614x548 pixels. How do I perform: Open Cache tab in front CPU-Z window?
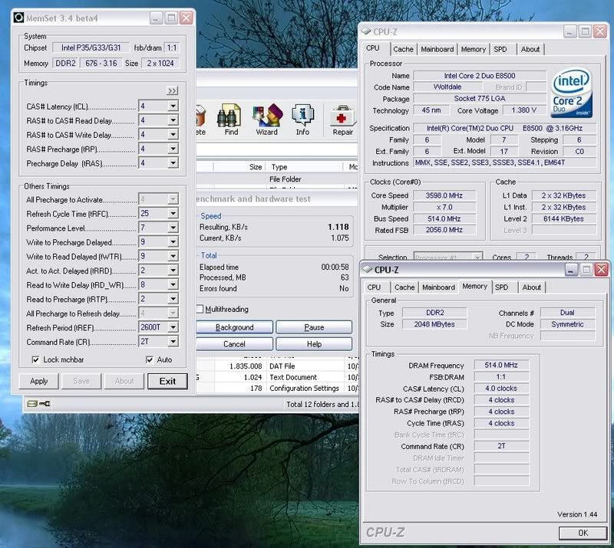click(404, 287)
